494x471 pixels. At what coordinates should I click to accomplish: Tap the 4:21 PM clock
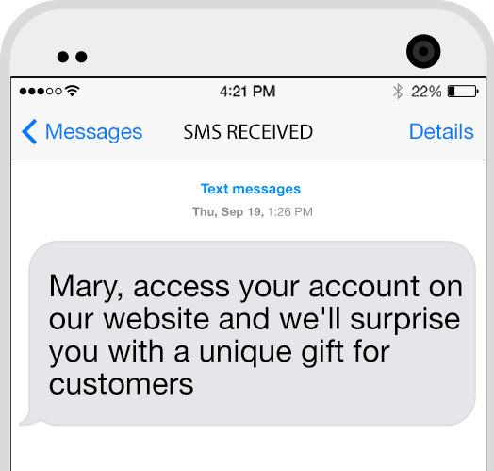(247, 92)
